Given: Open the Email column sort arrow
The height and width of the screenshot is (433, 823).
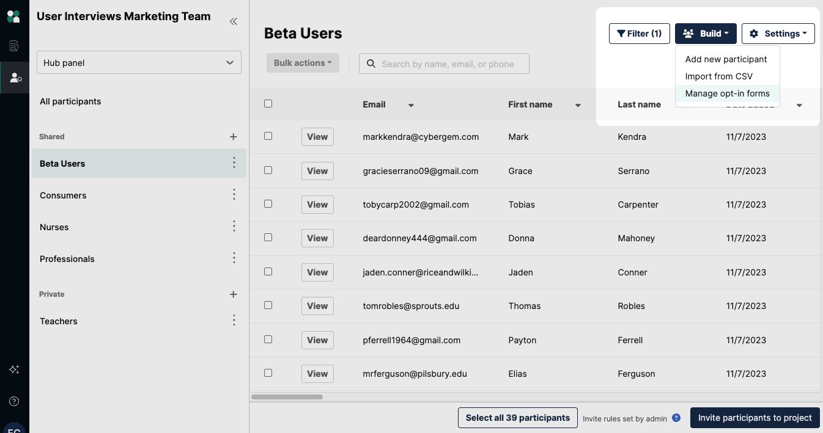Looking at the screenshot, I should coord(411,106).
